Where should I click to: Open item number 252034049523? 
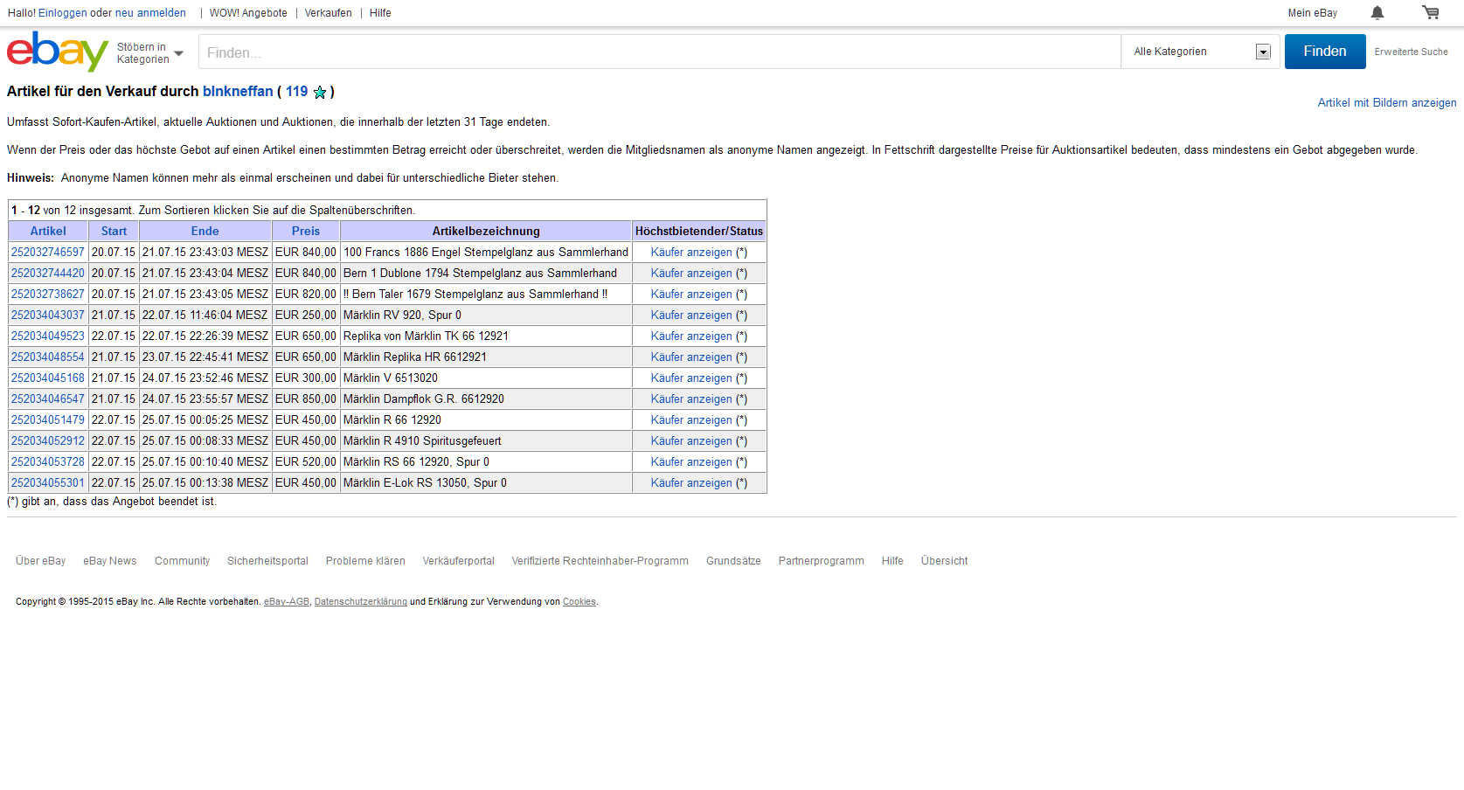[48, 336]
